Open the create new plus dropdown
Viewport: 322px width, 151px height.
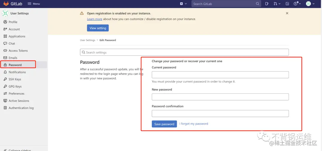[x=183, y=4]
